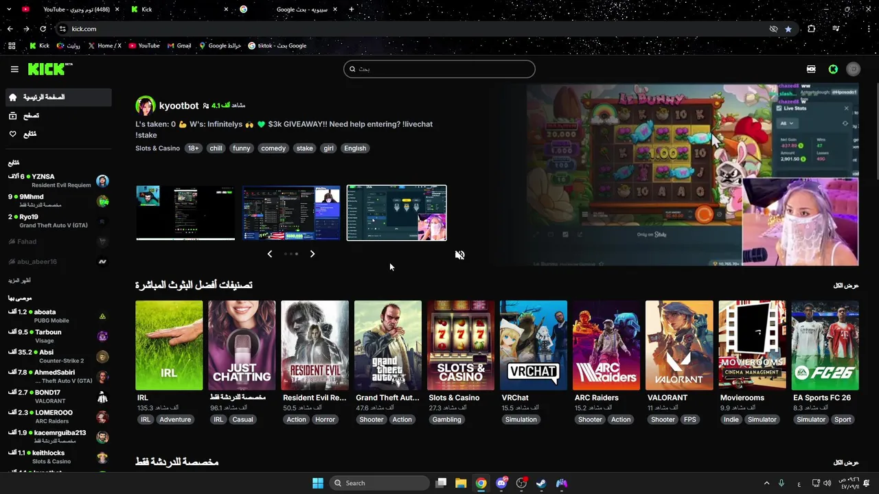Screen dimensions: 879x494
Task: Click Adventure tag under IRL
Action: [x=175, y=419]
